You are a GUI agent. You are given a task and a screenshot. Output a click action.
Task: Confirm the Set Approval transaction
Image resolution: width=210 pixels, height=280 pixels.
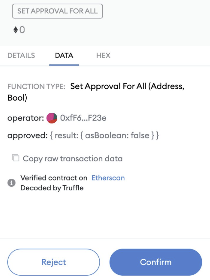(156, 262)
